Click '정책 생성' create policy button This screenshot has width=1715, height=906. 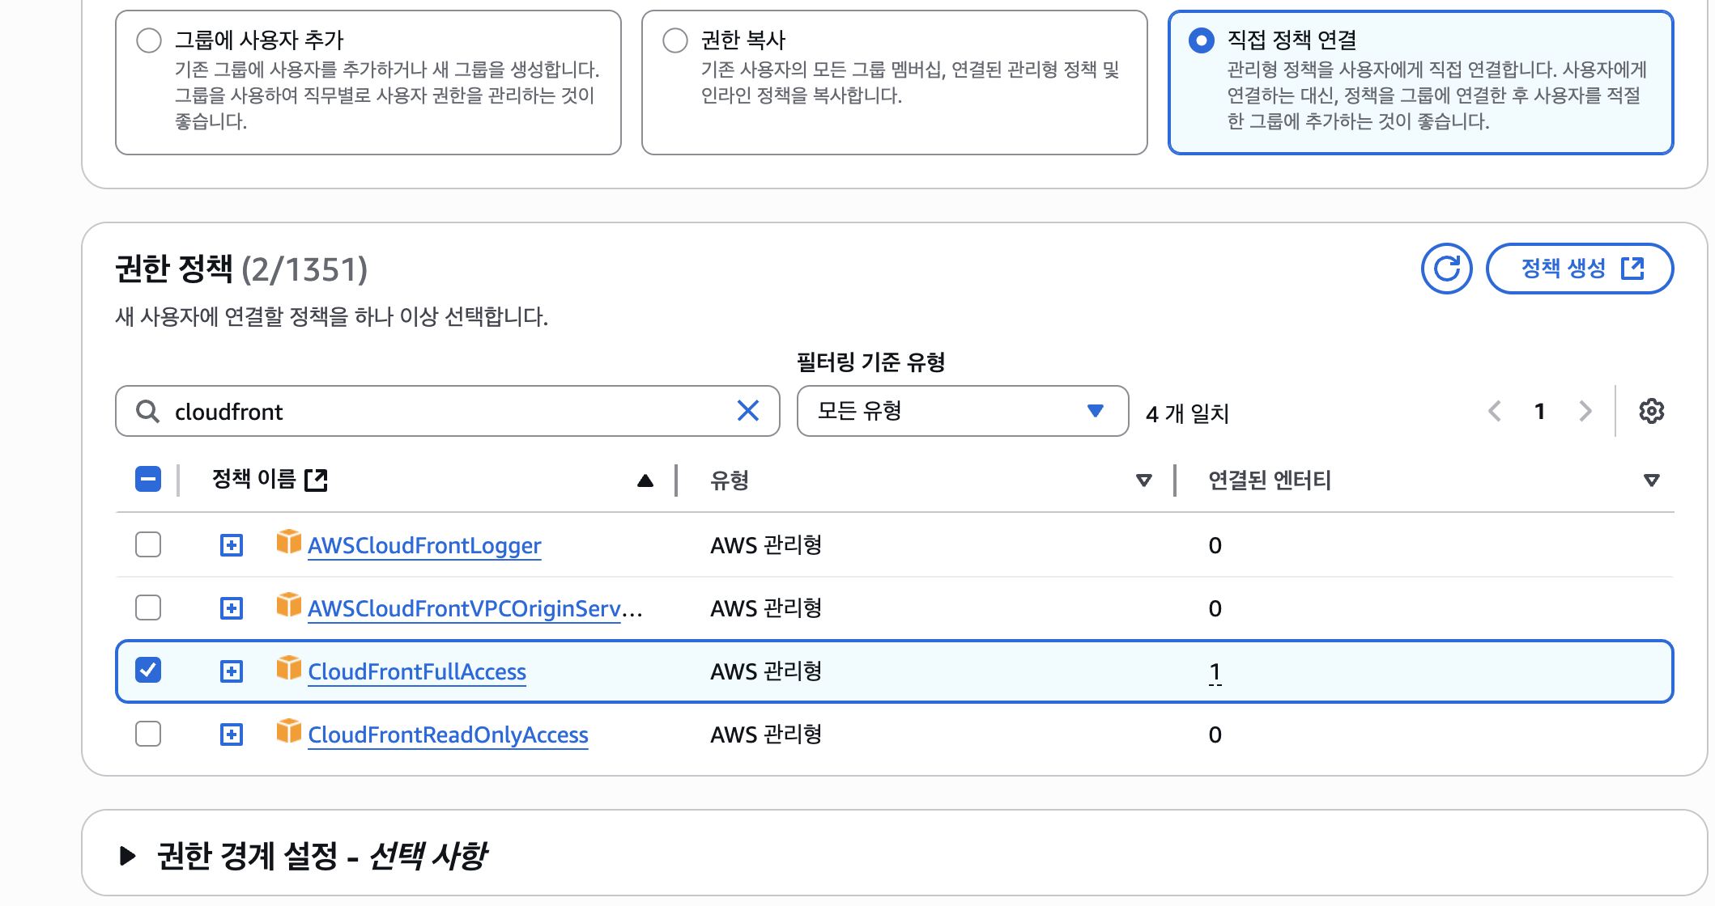[x=1579, y=269]
